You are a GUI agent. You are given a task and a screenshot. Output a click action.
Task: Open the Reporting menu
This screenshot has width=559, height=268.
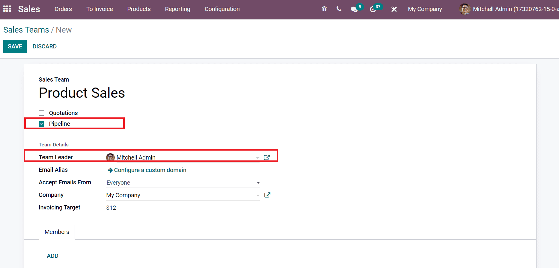[177, 9]
